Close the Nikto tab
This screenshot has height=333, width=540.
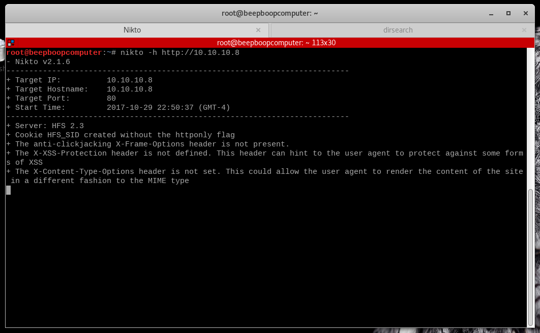(x=258, y=31)
